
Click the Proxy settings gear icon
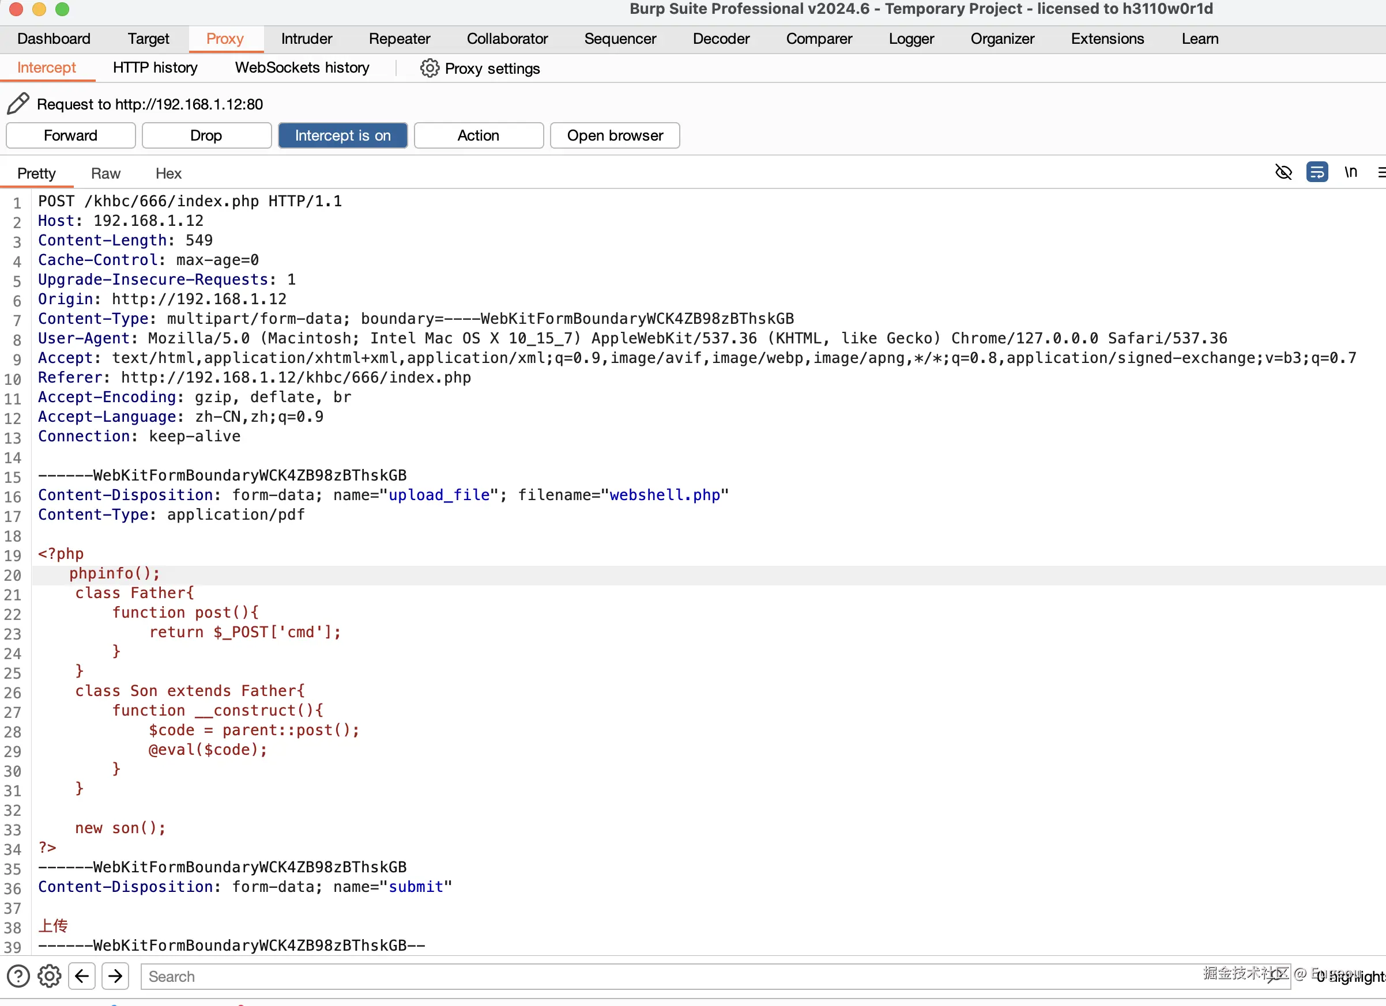430,69
